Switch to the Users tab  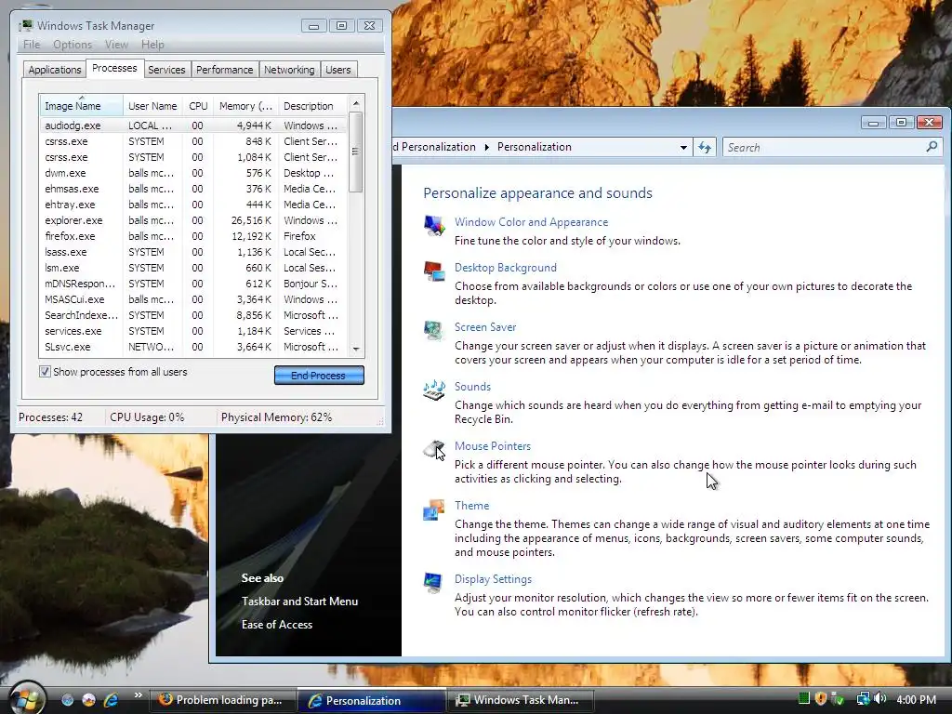click(337, 70)
